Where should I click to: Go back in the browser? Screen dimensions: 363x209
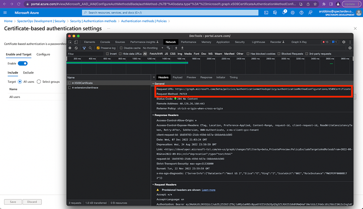pyautogui.click(x=5, y=4)
